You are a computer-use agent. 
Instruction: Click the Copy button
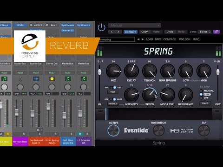144,32
